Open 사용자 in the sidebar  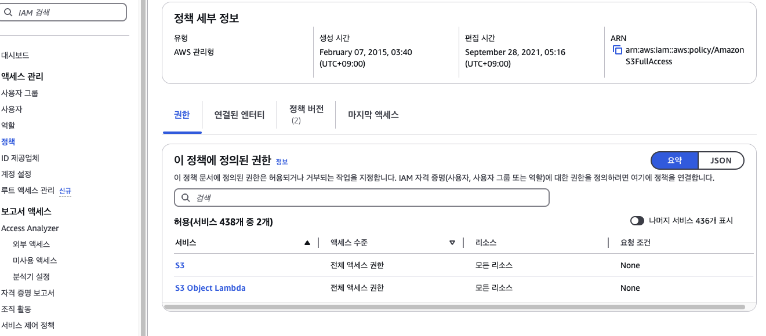click(12, 109)
